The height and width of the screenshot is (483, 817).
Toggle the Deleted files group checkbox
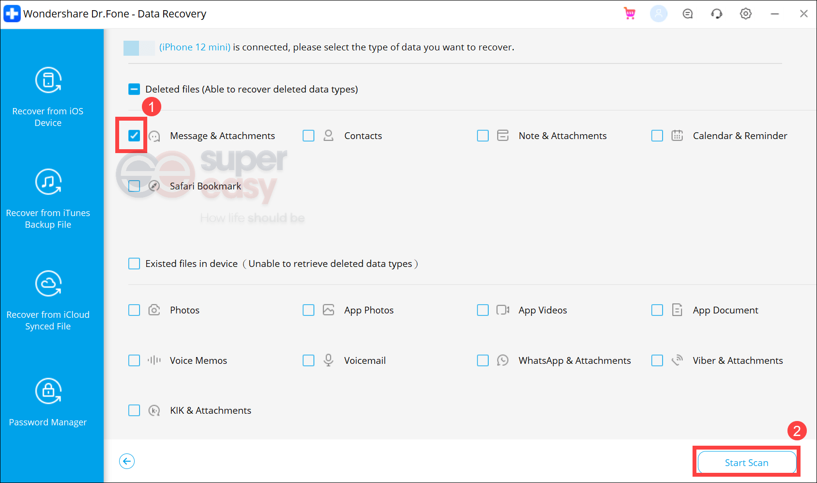(134, 89)
